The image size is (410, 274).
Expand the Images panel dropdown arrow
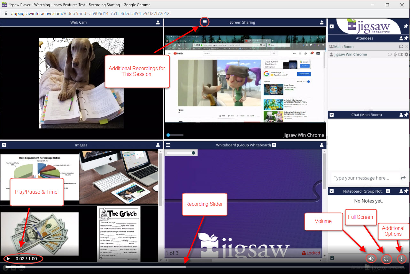4,145
